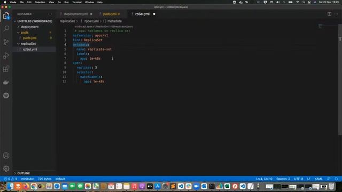Collapse the pods folder

tap(25, 33)
